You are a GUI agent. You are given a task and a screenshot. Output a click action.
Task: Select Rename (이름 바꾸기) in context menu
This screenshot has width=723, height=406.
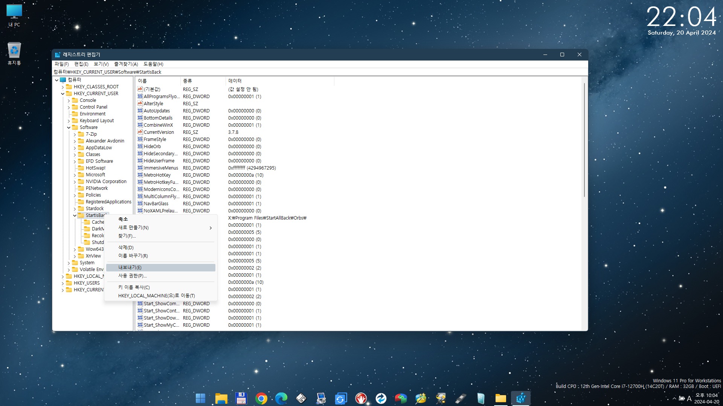coord(161,256)
